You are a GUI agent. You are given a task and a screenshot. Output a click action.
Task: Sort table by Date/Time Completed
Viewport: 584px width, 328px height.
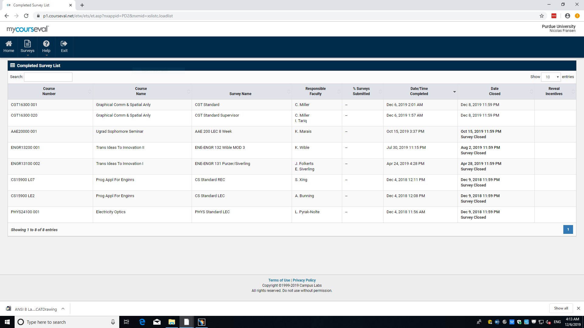click(420, 91)
